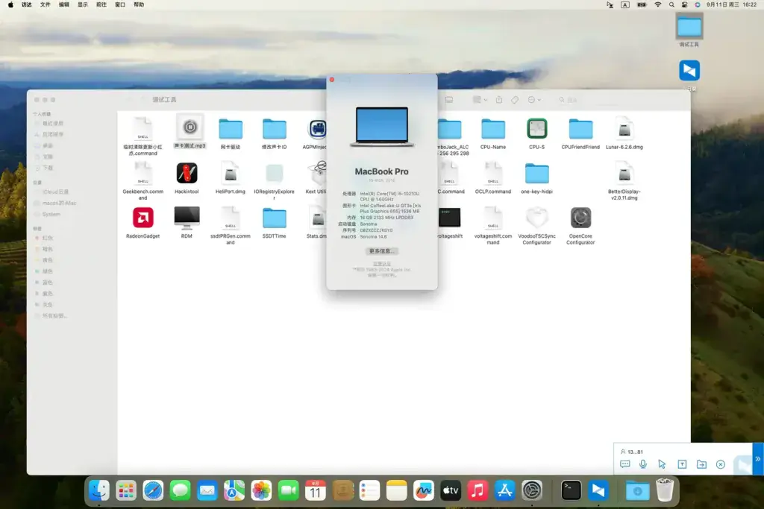
Task: Open the 测试工具 folder on desktop
Action: coord(689,28)
